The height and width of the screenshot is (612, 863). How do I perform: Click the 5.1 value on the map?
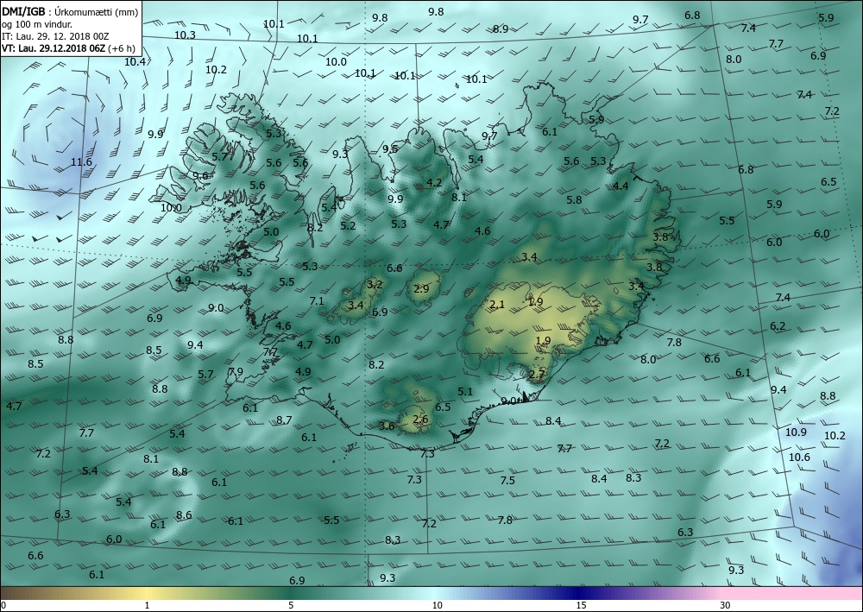(x=465, y=391)
